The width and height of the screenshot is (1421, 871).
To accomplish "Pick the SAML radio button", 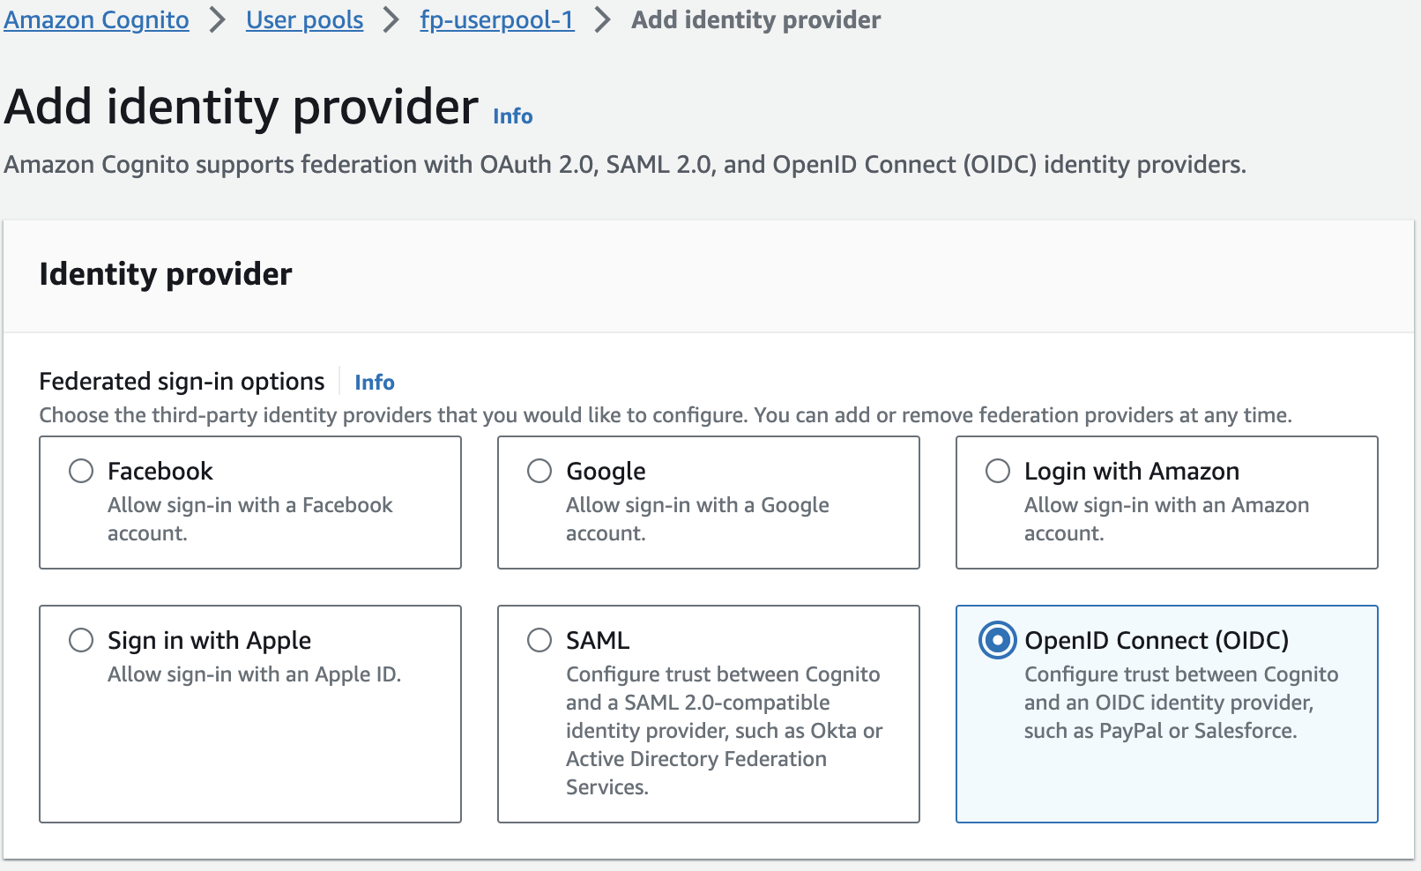I will pyautogui.click(x=539, y=640).
